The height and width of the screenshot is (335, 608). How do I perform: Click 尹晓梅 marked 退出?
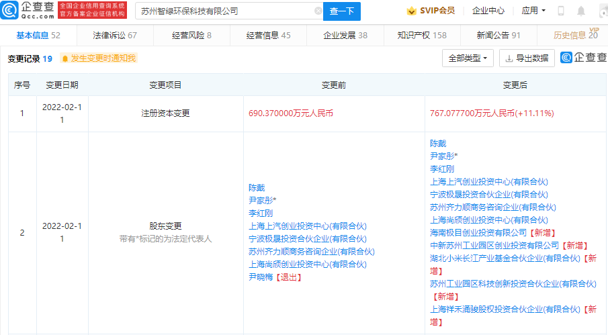[261, 277]
